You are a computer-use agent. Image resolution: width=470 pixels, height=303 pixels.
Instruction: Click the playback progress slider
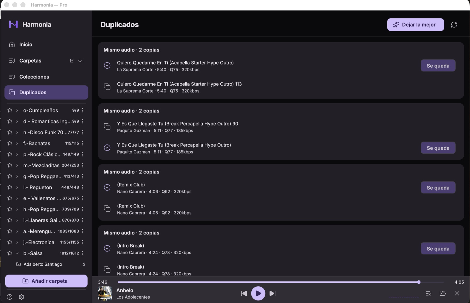pos(281,282)
